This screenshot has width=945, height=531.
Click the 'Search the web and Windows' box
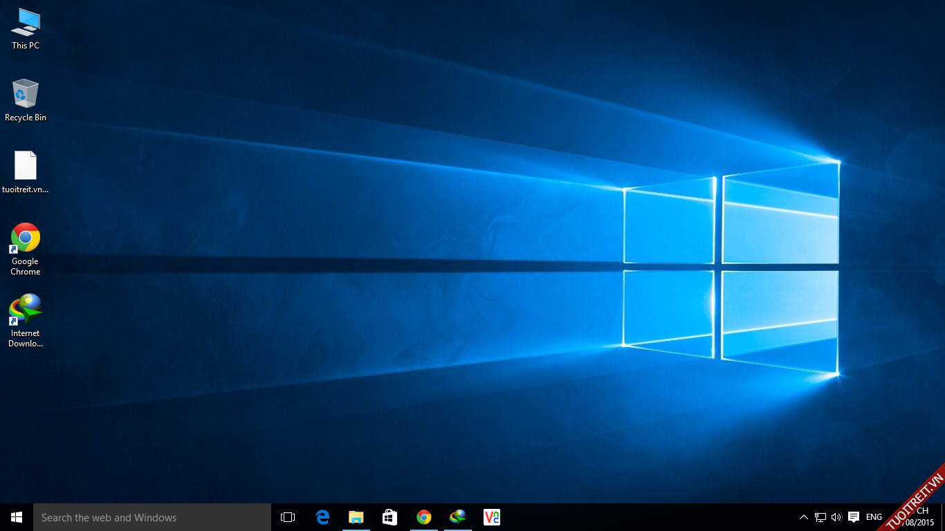(152, 517)
